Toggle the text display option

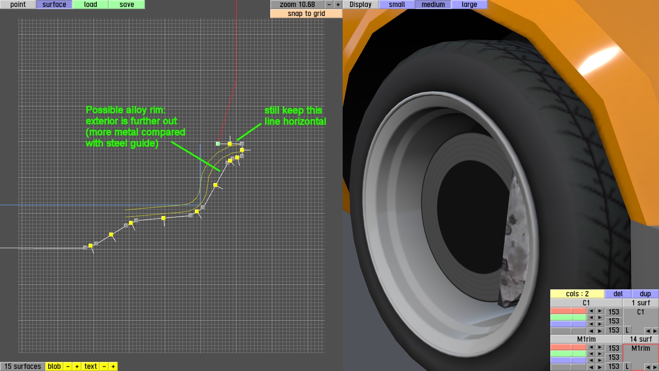pyautogui.click(x=91, y=366)
